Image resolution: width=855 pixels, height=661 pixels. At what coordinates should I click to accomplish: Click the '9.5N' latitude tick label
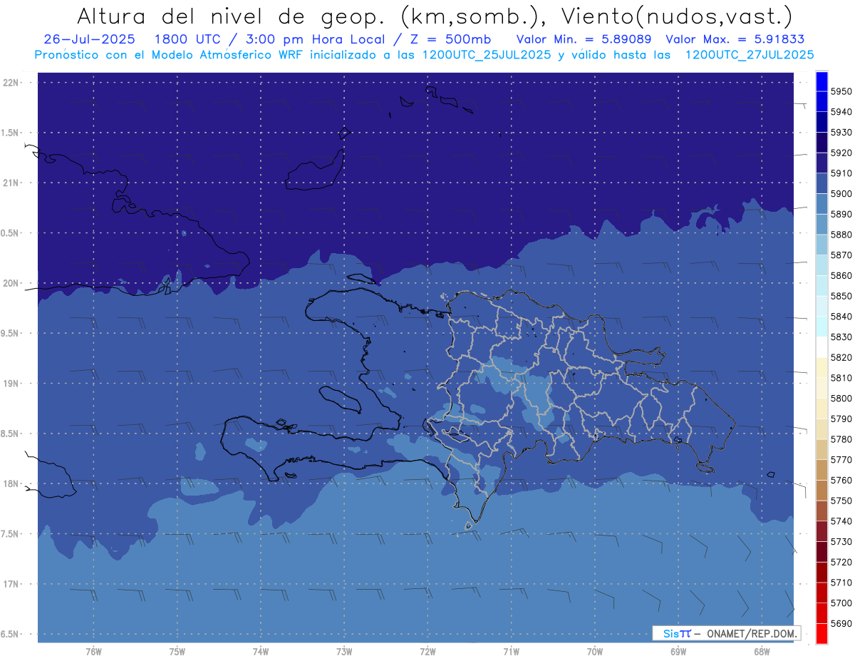(11, 333)
